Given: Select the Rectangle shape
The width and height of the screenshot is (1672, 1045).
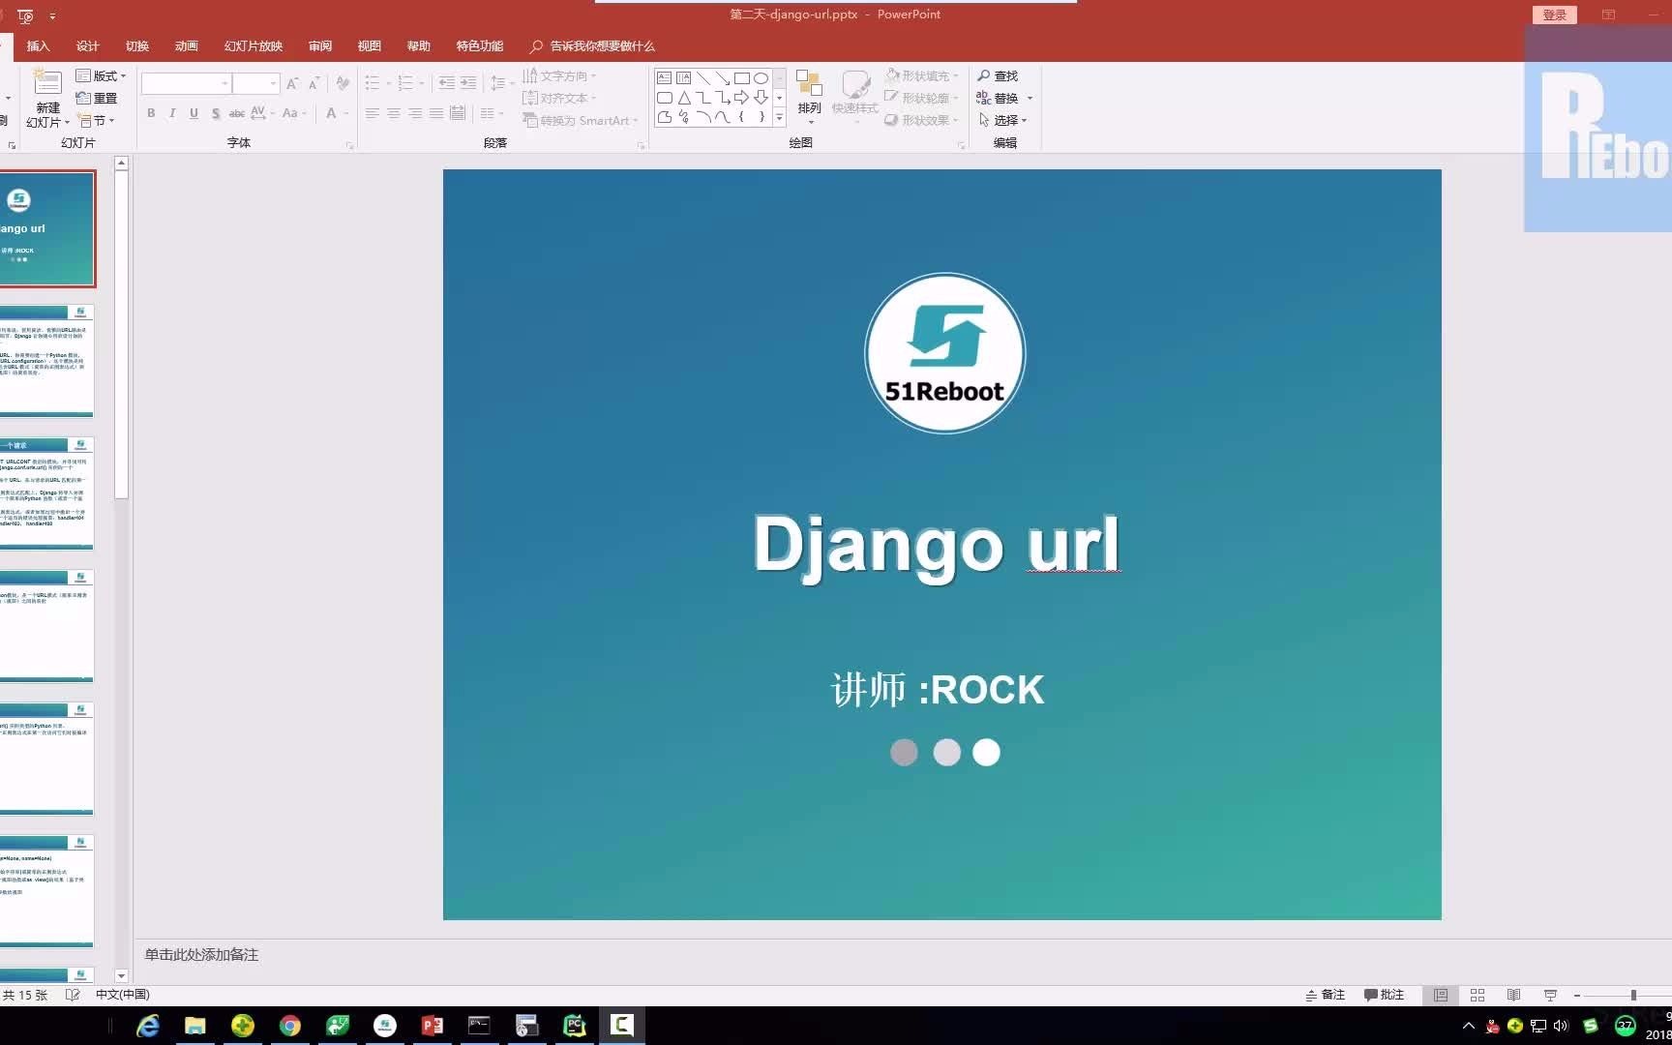Looking at the screenshot, I should coord(742,78).
